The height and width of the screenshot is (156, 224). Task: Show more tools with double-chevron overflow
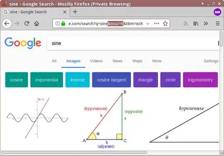point(206,24)
